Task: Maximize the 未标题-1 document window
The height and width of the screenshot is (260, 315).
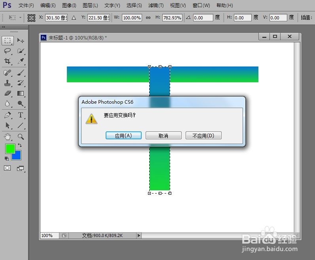Action: click(x=275, y=37)
